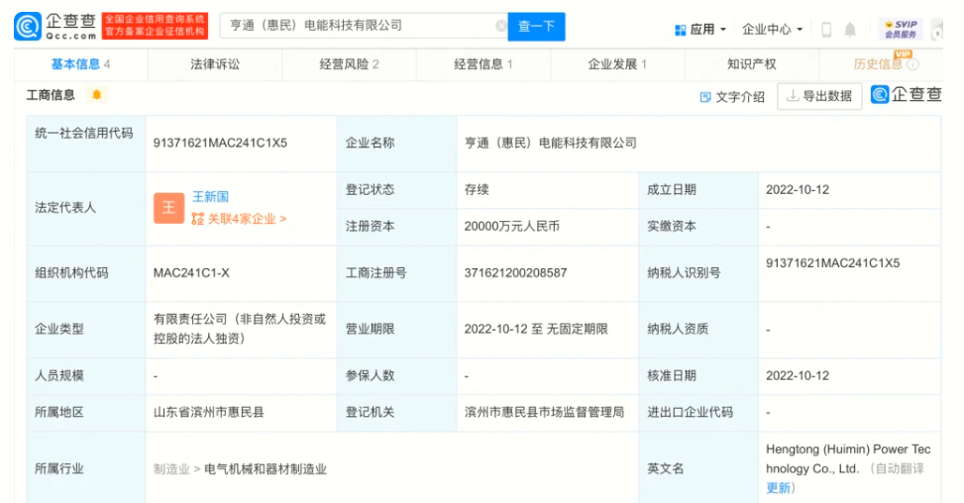
Task: Open the mobile phone app icon
Action: 826,30
